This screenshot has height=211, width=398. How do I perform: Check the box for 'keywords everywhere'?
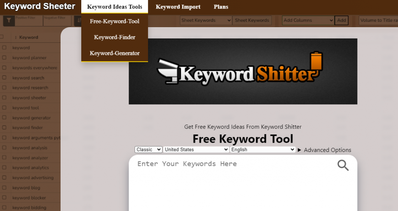[x=4, y=68]
